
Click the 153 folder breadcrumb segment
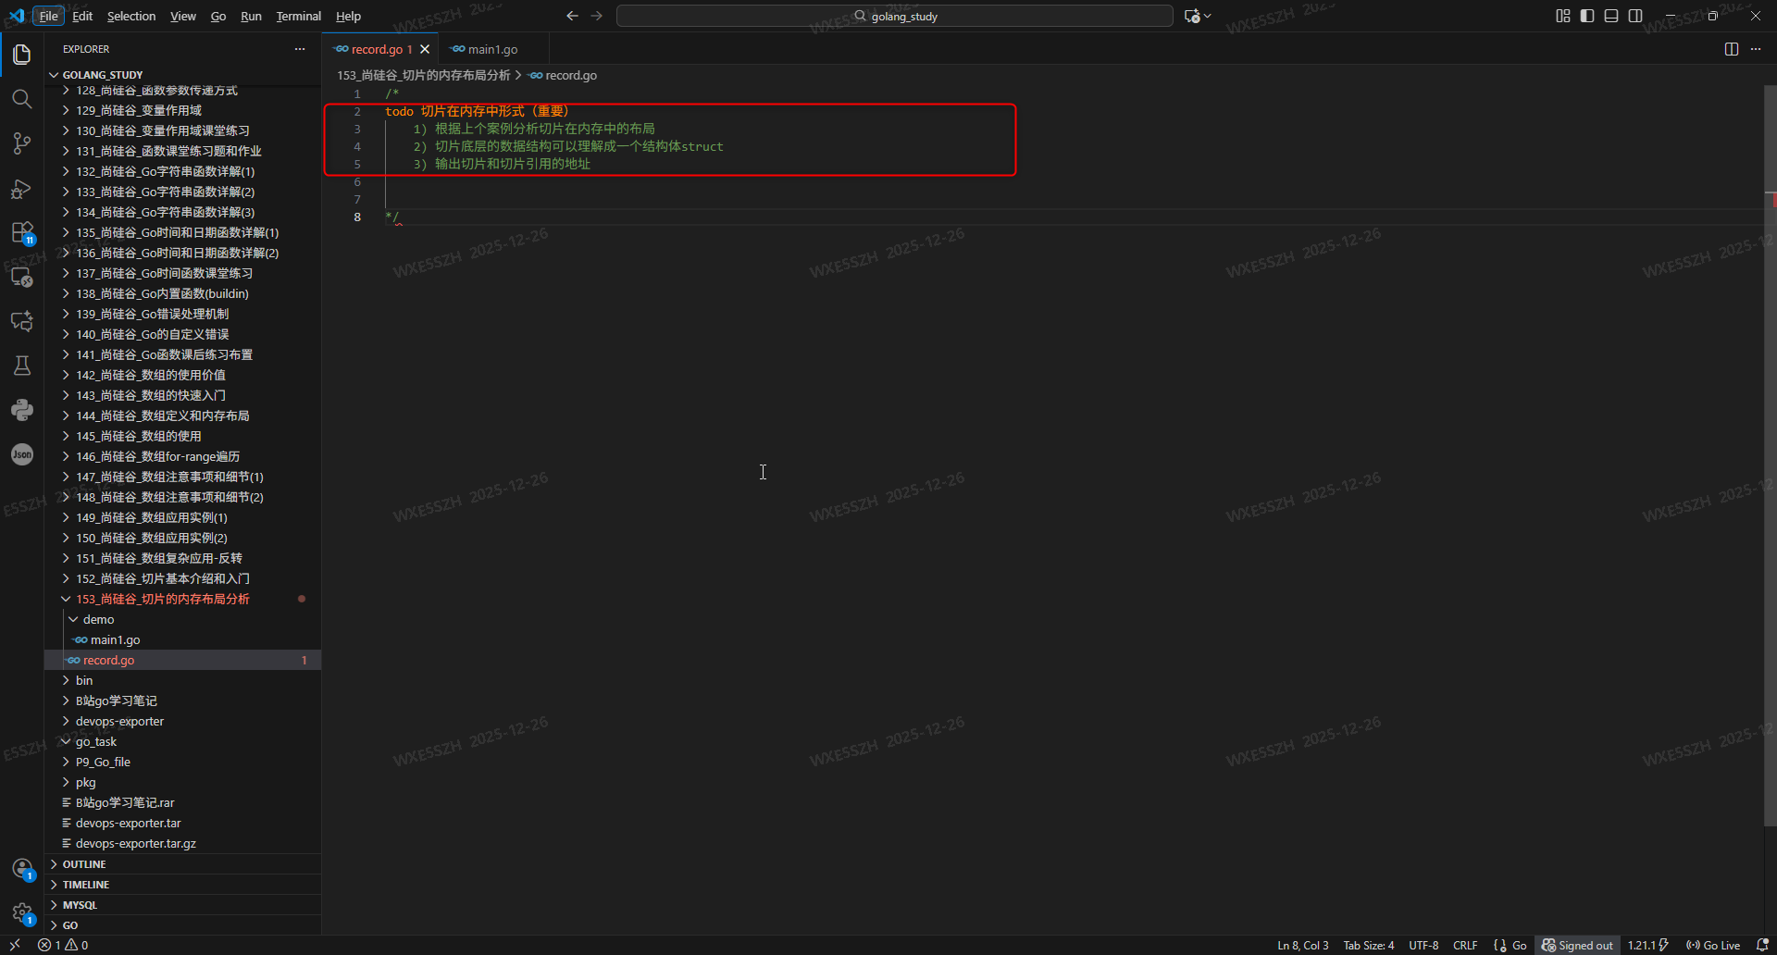424,75
